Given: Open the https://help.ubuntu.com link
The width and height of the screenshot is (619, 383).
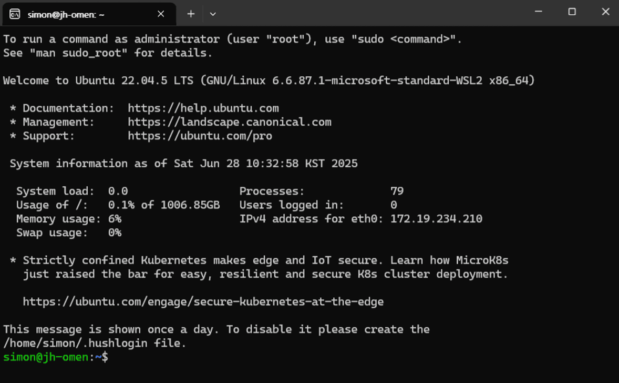Looking at the screenshot, I should (203, 108).
